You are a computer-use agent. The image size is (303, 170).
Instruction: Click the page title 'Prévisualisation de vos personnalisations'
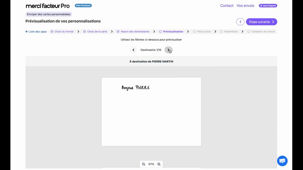(x=63, y=21)
